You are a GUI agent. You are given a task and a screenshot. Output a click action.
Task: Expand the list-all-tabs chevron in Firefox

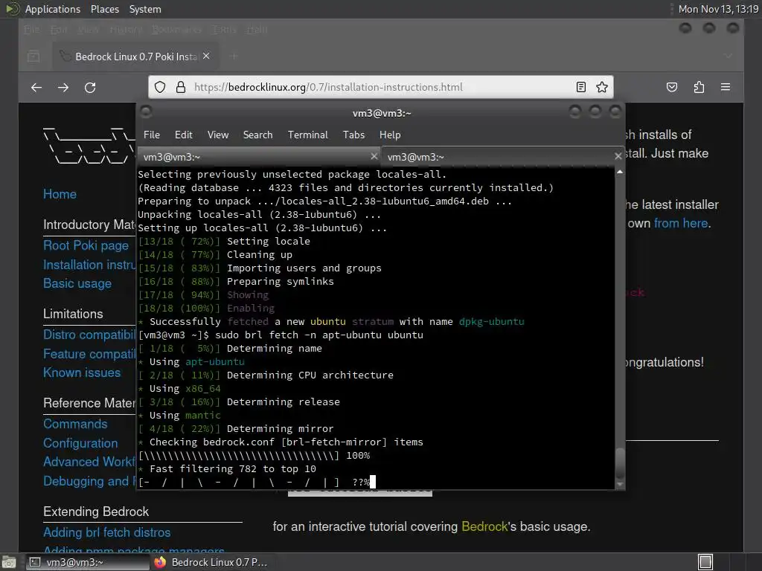coord(728,57)
